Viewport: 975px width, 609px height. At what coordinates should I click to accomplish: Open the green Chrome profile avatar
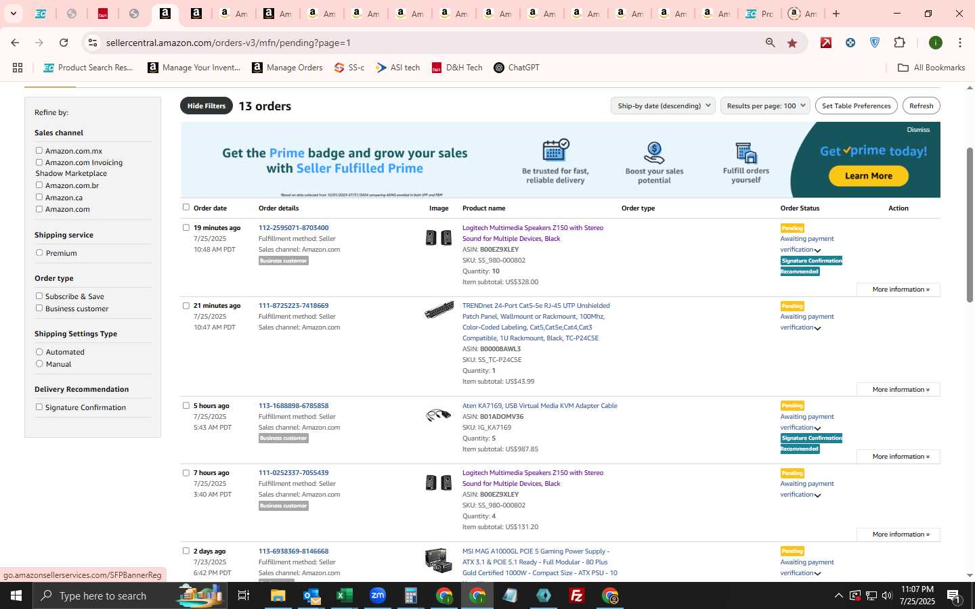click(x=936, y=43)
